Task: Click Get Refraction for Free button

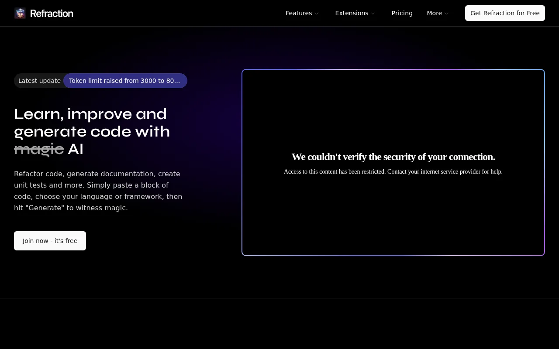Action: coord(505,13)
